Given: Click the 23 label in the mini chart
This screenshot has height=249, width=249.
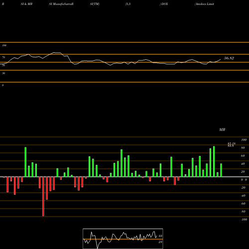Looking at the screenshot, I should 160,242.
